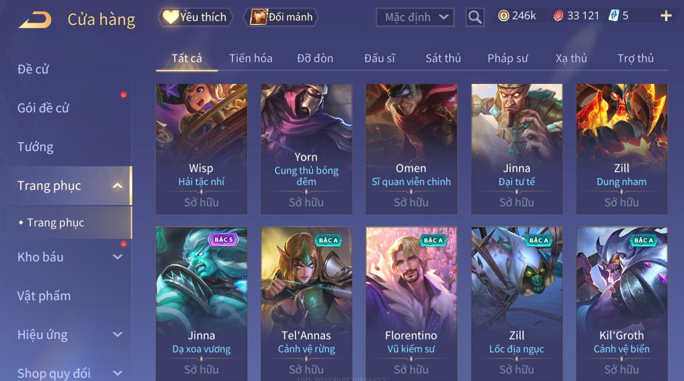Click the plus icon to add currency
Image resolution: width=684 pixels, height=381 pixels.
coord(666,16)
